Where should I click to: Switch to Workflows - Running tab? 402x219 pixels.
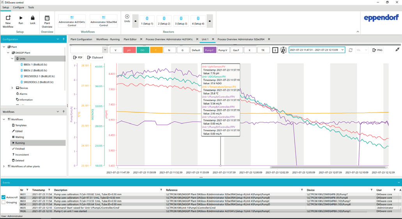point(108,39)
